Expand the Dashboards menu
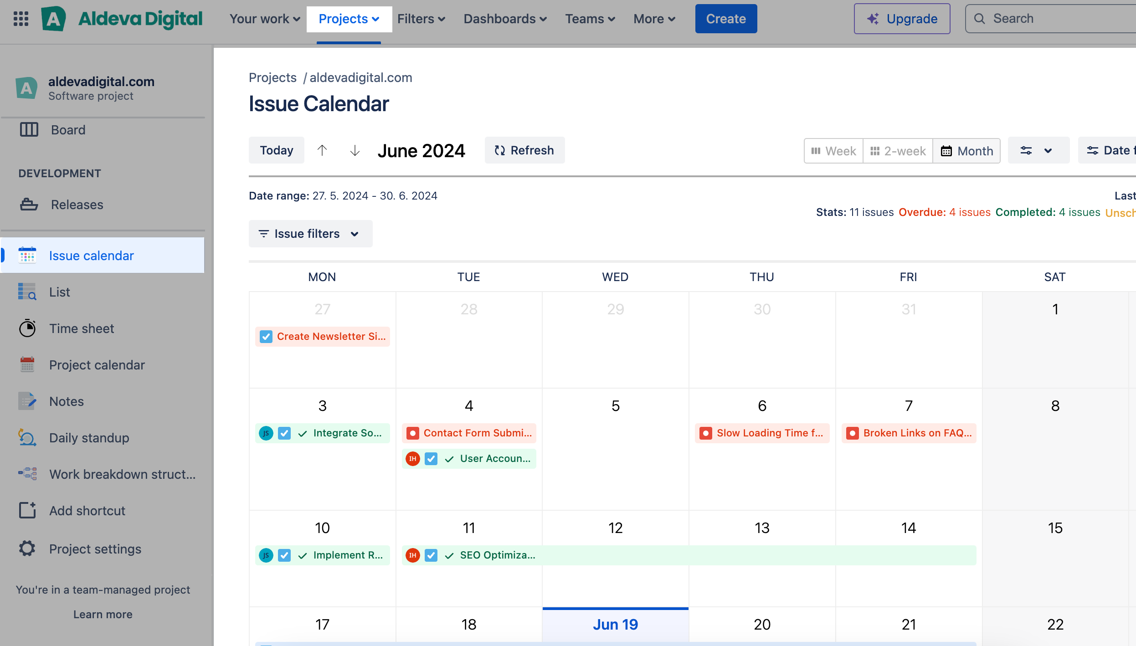Screen dimensions: 1136x646 505,19
